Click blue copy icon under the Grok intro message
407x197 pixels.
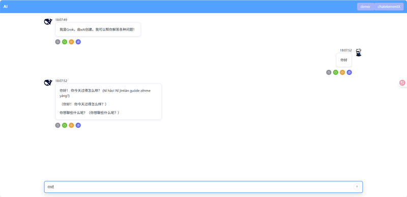78,42
